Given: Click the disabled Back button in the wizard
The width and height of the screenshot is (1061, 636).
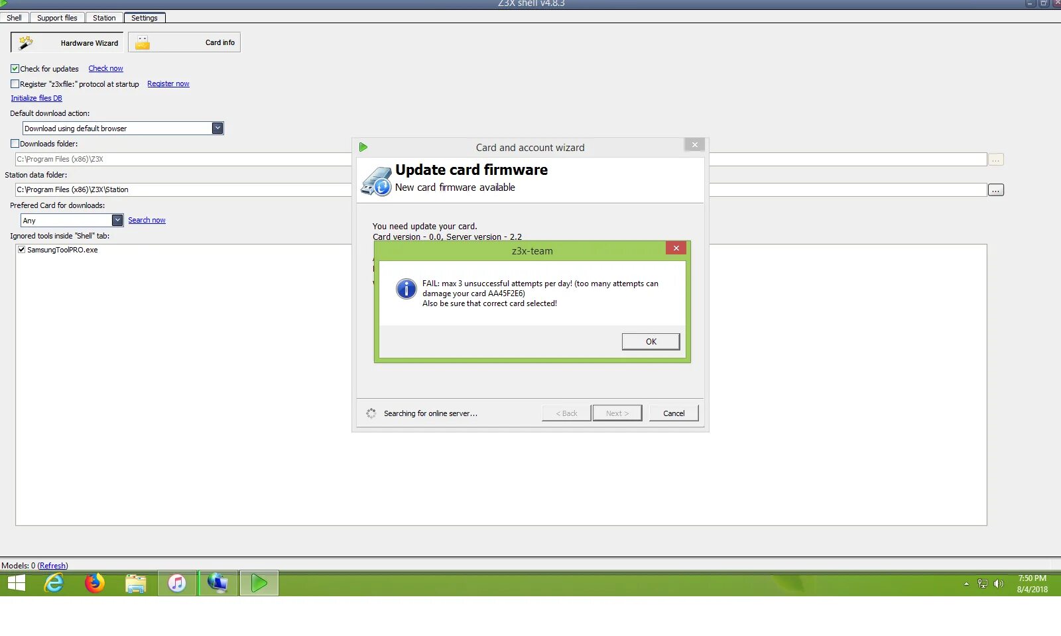Looking at the screenshot, I should [x=566, y=413].
